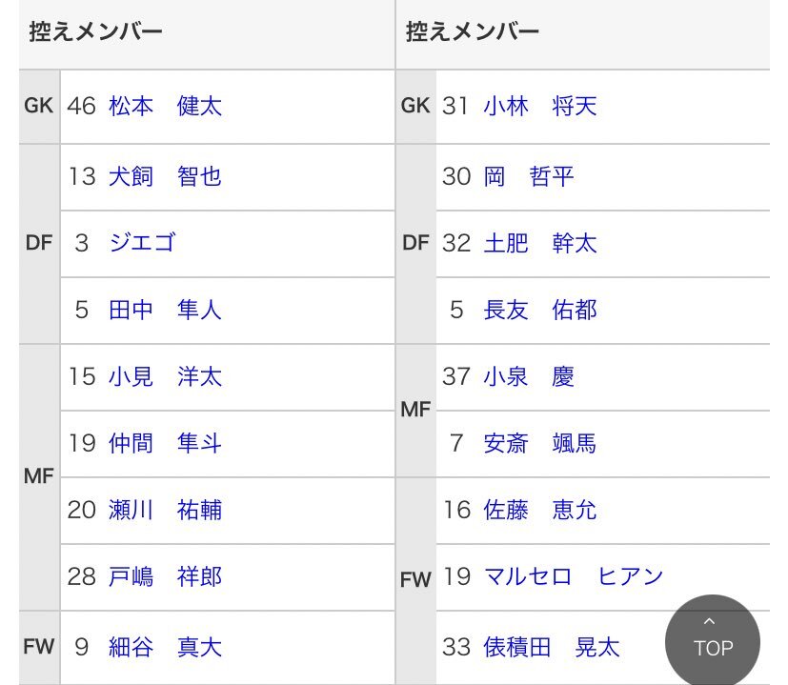Open player link マルセロ ヒアン
The image size is (788, 685).
pos(574,576)
